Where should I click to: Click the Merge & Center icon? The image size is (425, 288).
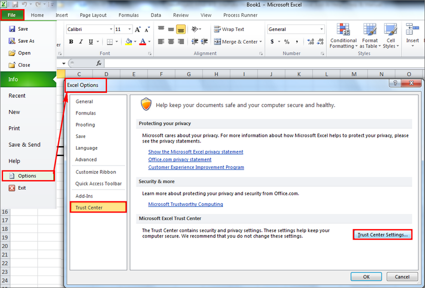click(235, 41)
